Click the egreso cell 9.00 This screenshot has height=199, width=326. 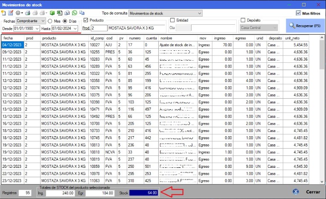click(x=244, y=166)
